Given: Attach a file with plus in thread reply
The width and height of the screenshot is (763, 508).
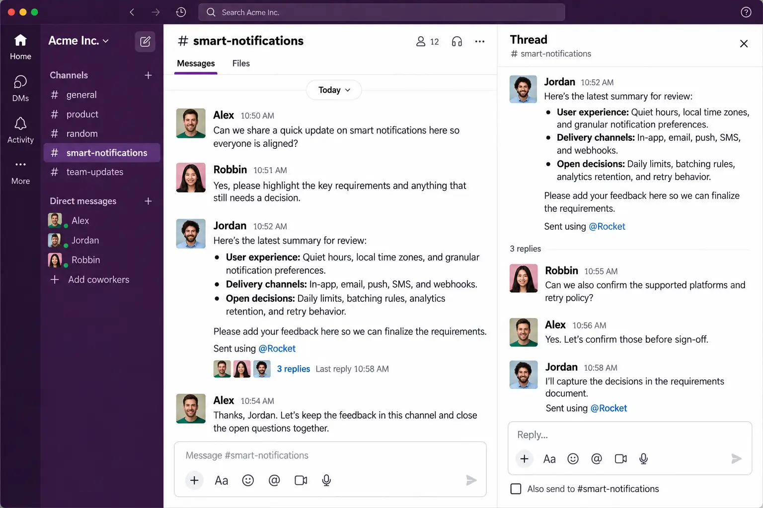Looking at the screenshot, I should [x=524, y=459].
